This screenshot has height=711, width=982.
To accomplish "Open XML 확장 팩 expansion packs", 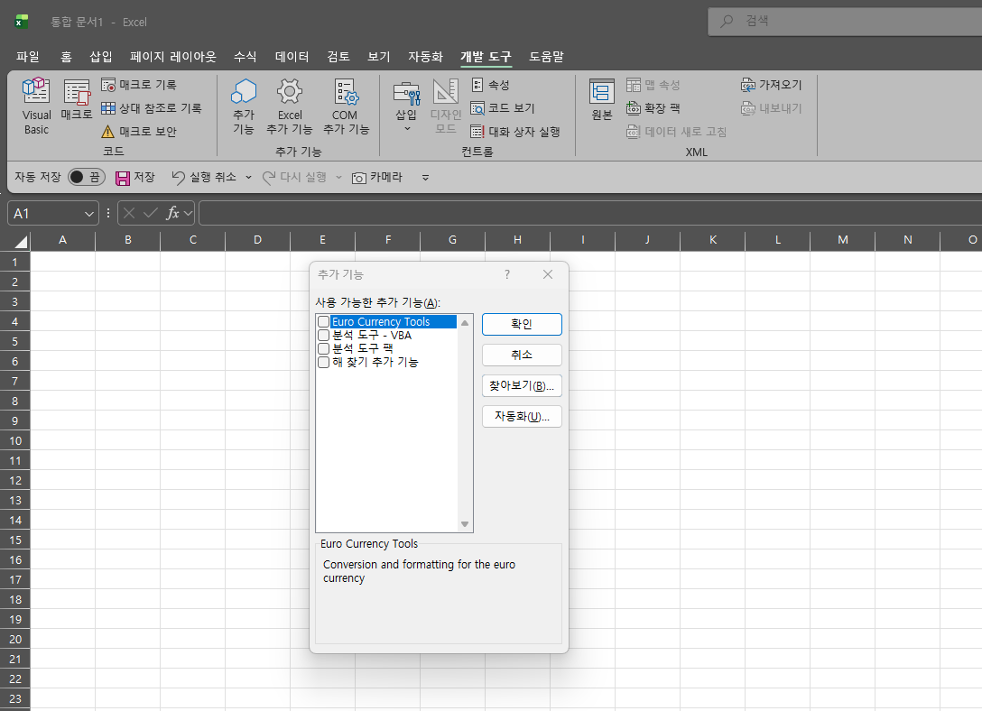I will tap(653, 108).
